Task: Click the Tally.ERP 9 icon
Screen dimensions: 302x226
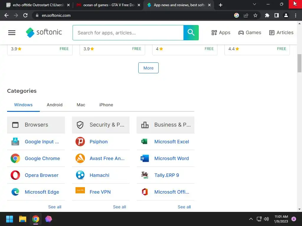Action: [x=145, y=175]
